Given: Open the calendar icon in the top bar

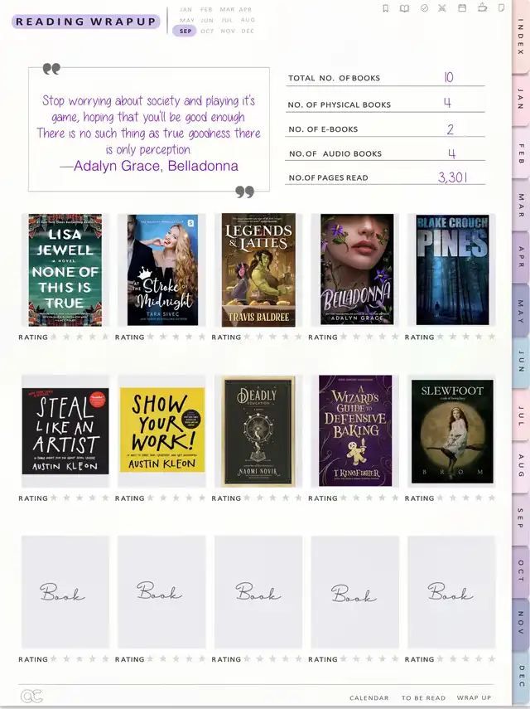Looking at the screenshot, I should tap(462, 7).
